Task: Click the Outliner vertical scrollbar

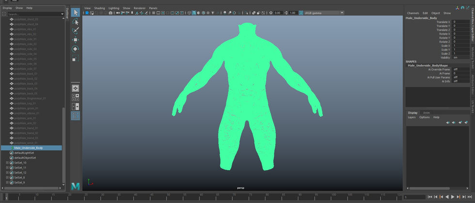Action: pyautogui.click(x=63, y=145)
